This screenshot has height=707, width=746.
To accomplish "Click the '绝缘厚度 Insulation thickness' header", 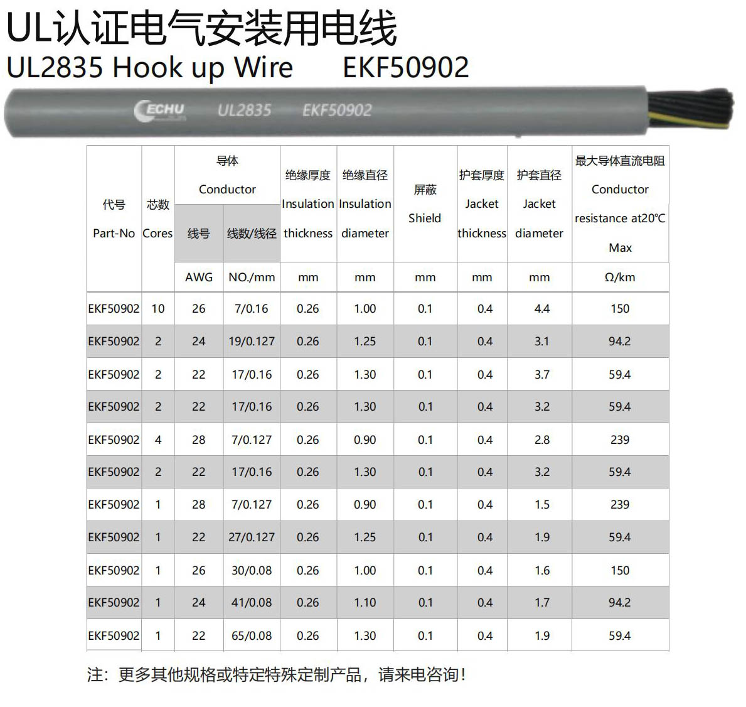I will tap(308, 204).
